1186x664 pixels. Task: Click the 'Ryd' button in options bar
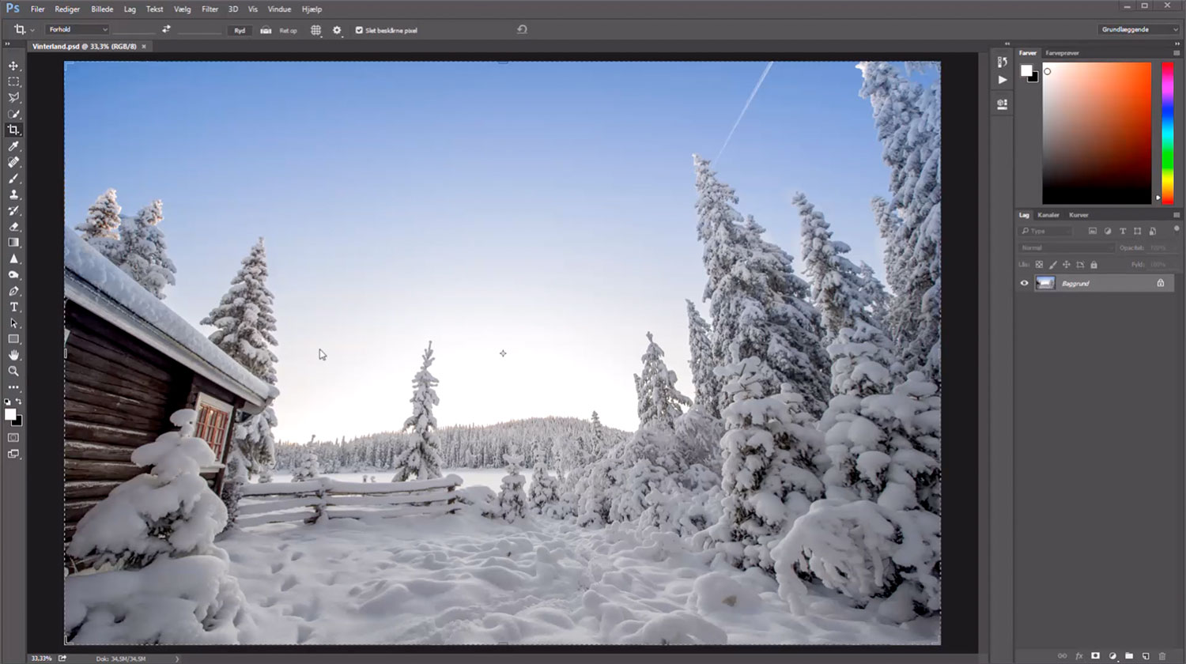(x=240, y=30)
